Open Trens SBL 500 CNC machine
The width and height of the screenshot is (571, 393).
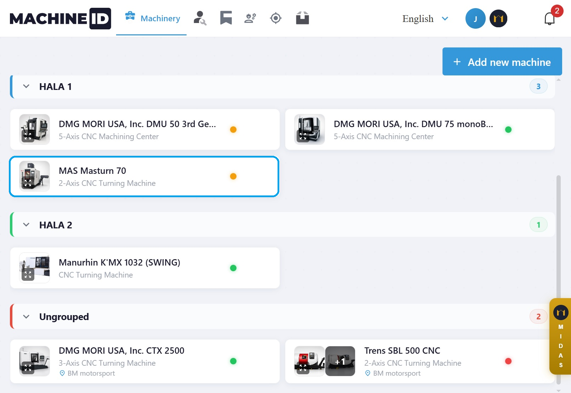[x=420, y=361]
